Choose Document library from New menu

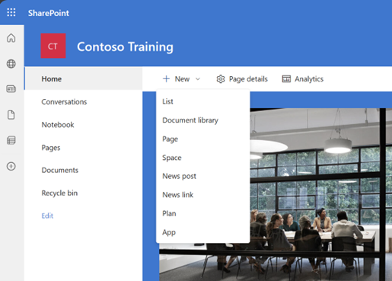[203, 120]
